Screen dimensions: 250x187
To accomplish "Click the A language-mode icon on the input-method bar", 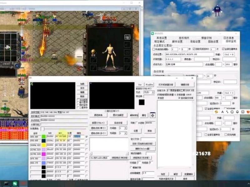I will (x=222, y=112).
